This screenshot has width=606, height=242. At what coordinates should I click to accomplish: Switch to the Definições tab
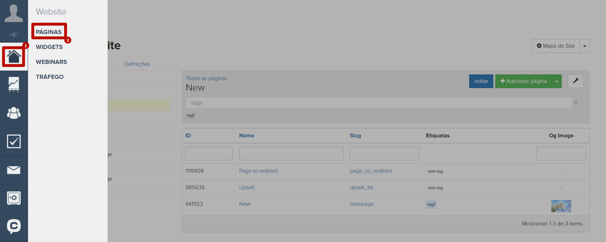[137, 64]
